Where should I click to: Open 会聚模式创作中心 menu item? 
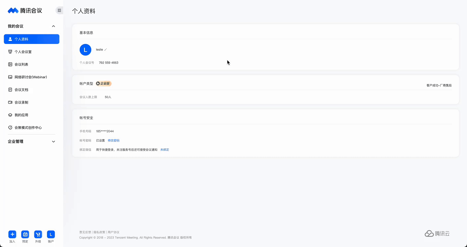point(32,128)
